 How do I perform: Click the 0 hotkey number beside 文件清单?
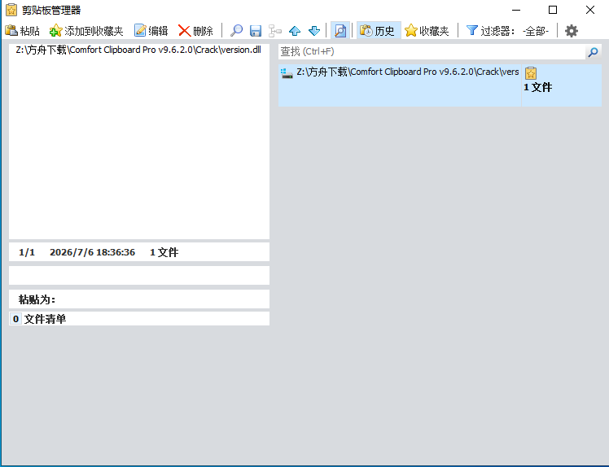click(15, 319)
